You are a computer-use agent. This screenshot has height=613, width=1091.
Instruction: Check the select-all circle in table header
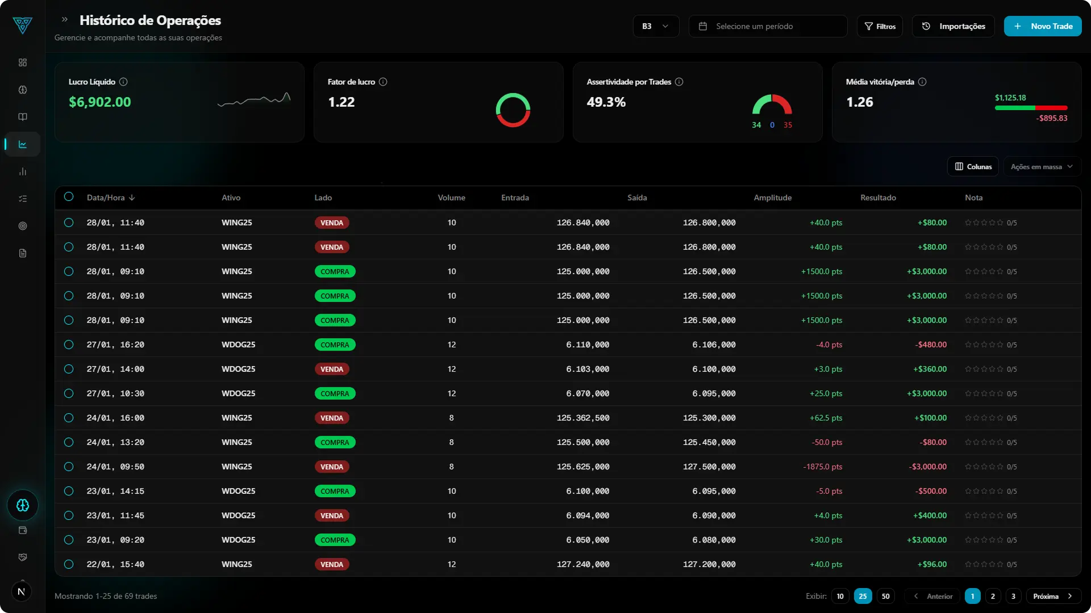tap(69, 197)
